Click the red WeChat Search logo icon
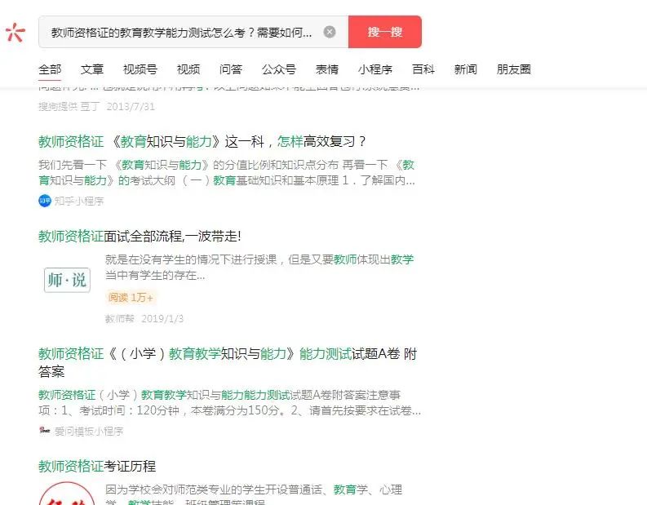The width and height of the screenshot is (647, 505). [x=16, y=32]
